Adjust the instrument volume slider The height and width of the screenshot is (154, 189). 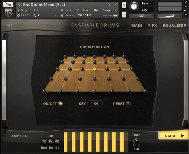170,16
